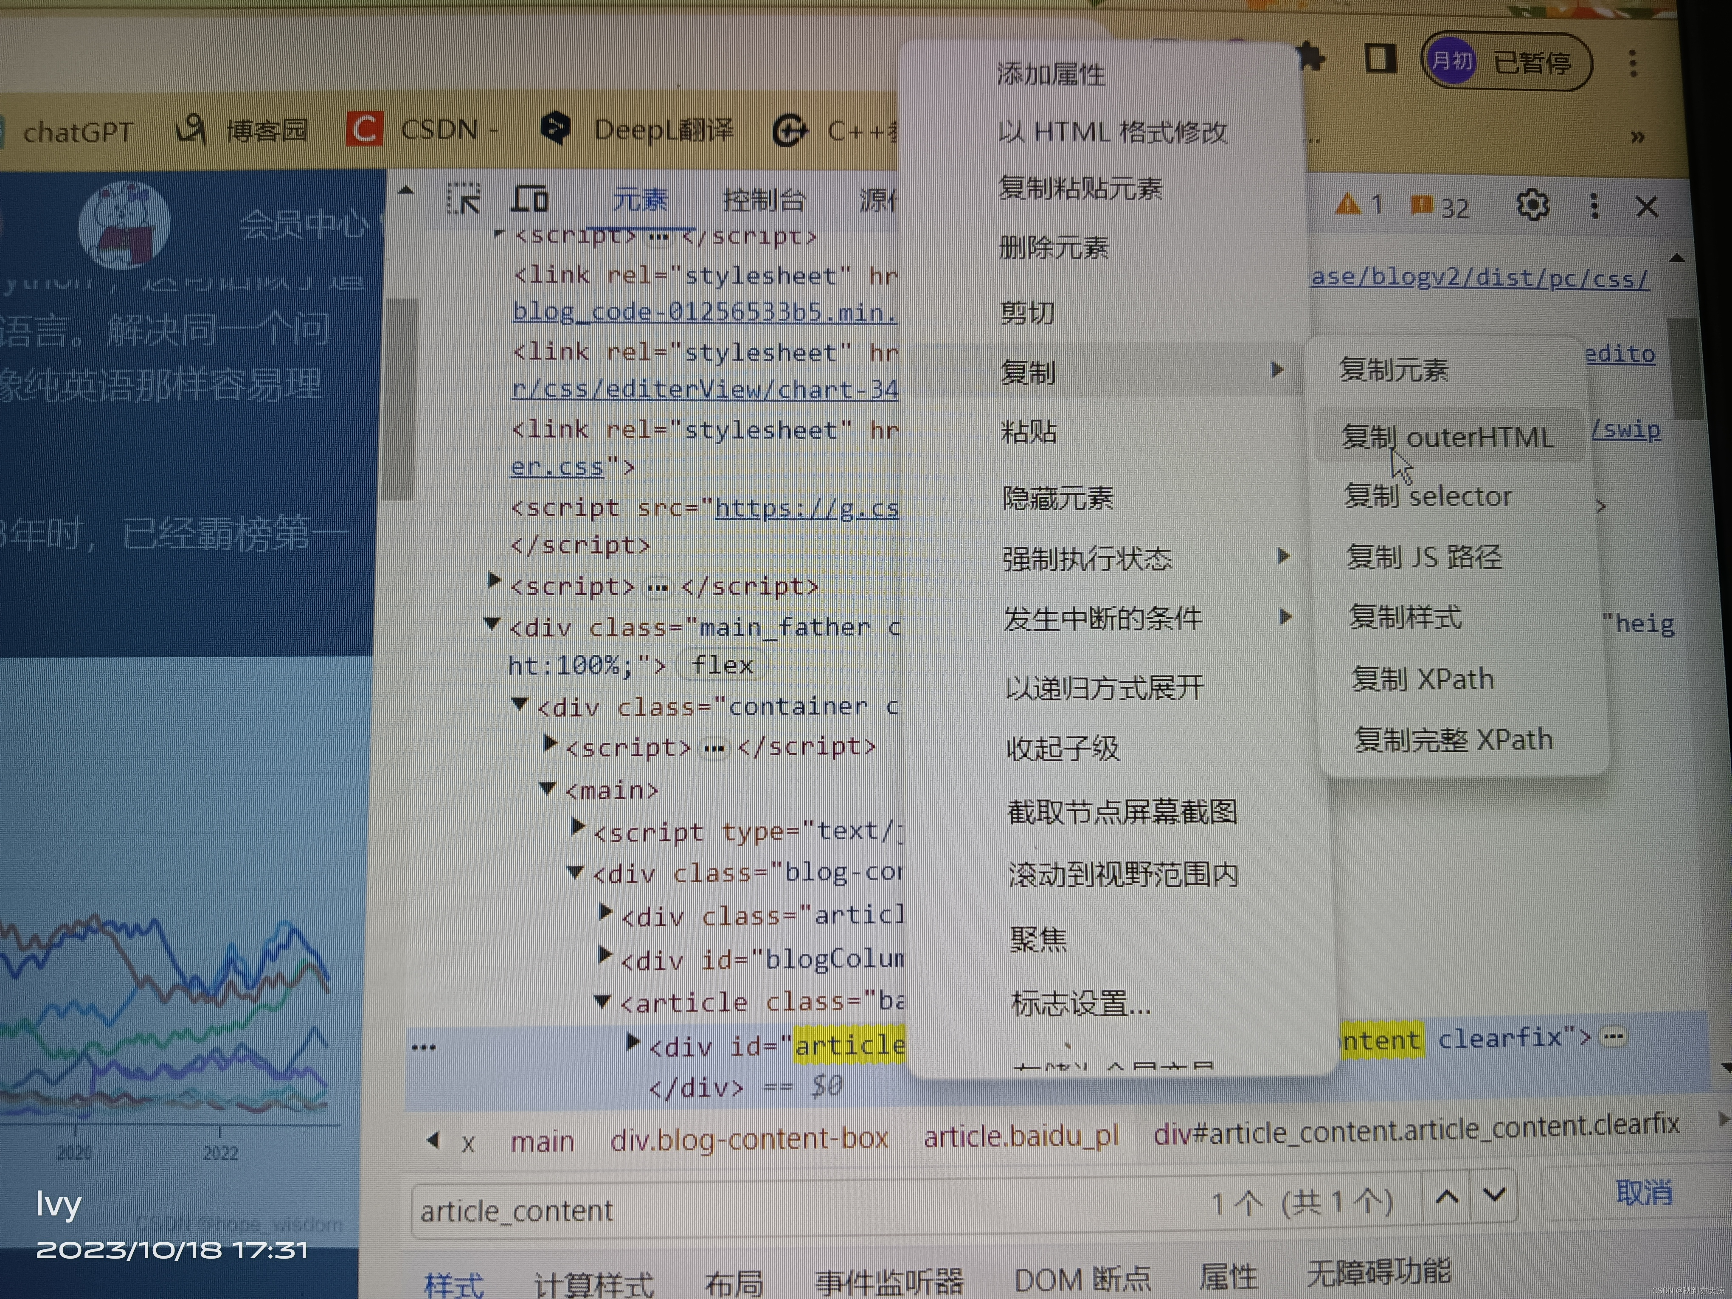The height and width of the screenshot is (1299, 1732).
Task: Collapse the div class="main_father" node
Action: (x=492, y=624)
